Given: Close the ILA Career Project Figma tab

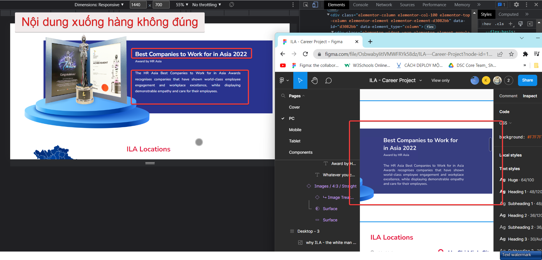Looking at the screenshot, I should coord(357,42).
